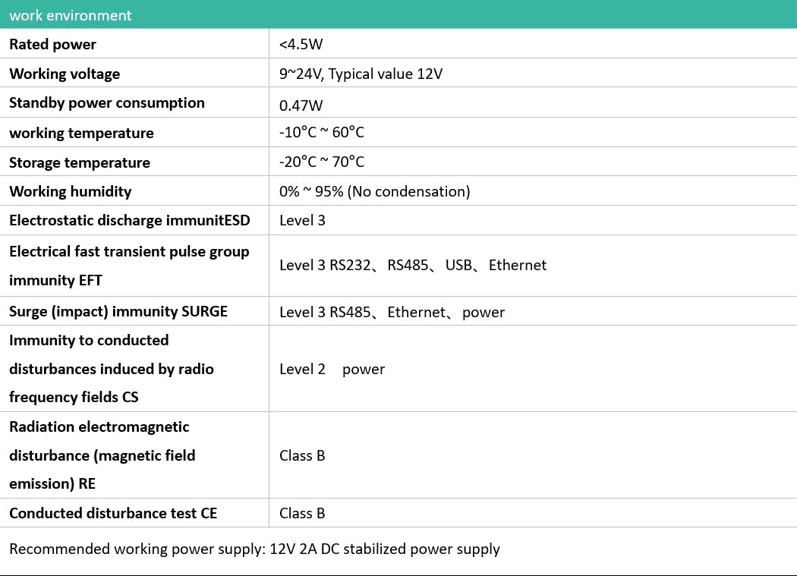Select 'Standby power consumption' label

pyautogui.click(x=107, y=102)
